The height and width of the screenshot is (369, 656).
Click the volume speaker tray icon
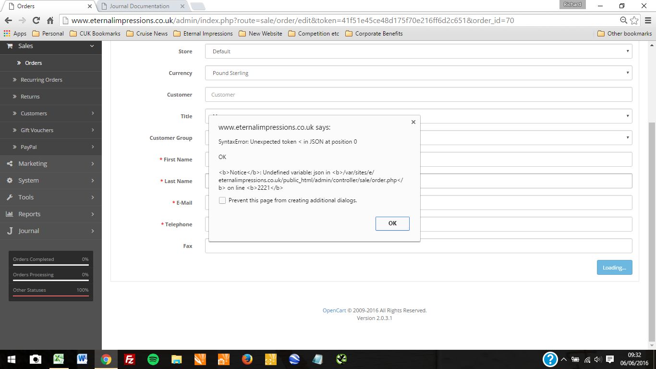pos(598,359)
